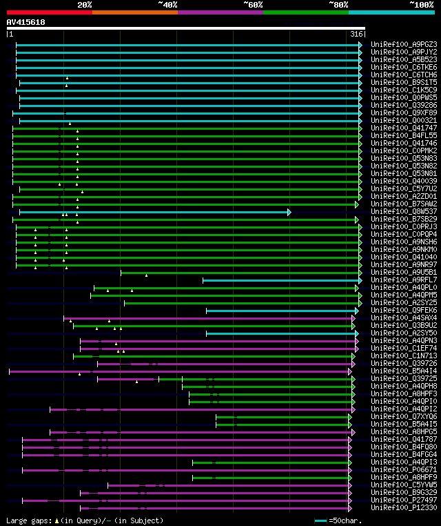Screen dimensions: 441x526
Task: Select the UniRef100_Q9FEK6 label
Action: [404, 311]
